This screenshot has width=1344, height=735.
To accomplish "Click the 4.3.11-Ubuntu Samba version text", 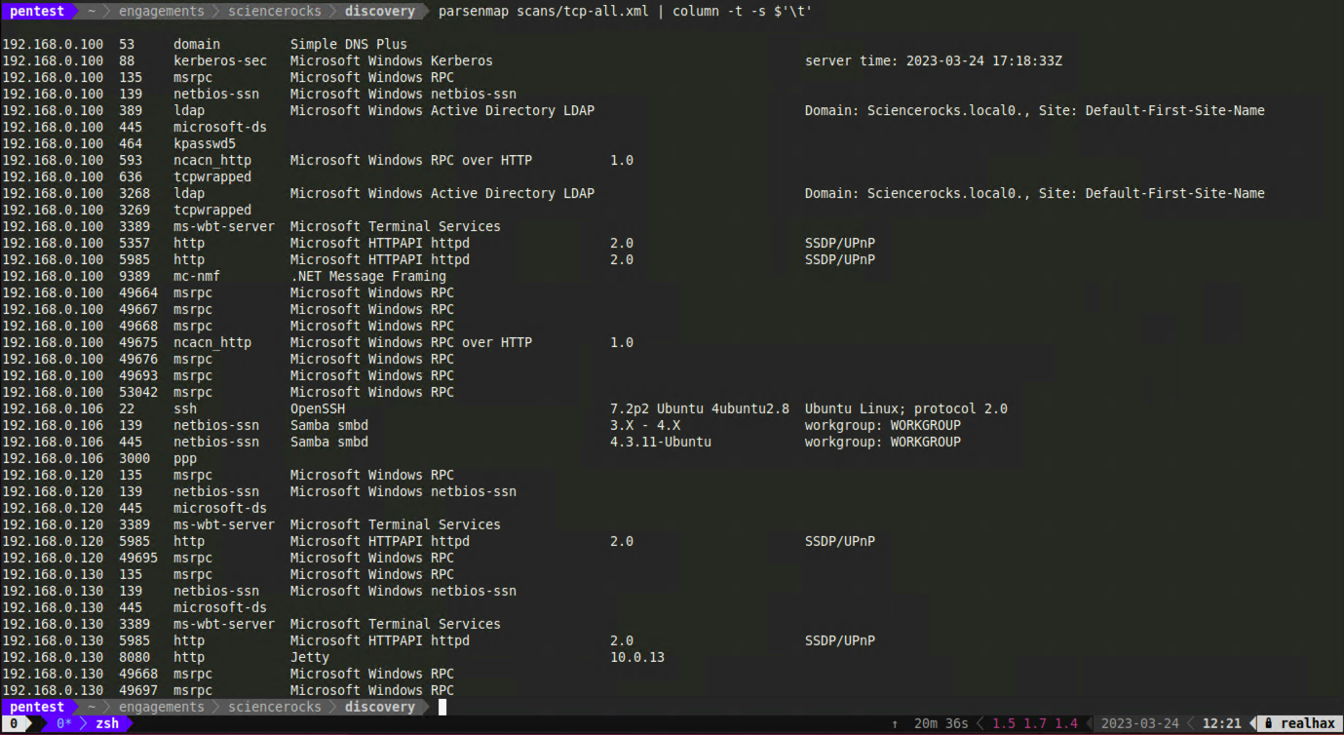I will [660, 442].
